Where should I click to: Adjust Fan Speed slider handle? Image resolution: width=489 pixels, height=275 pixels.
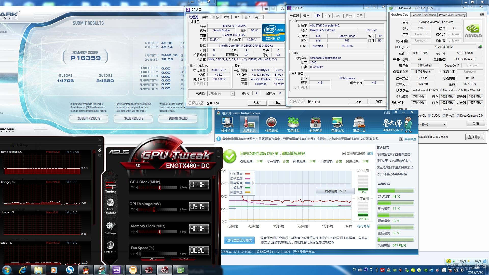pos(140,254)
